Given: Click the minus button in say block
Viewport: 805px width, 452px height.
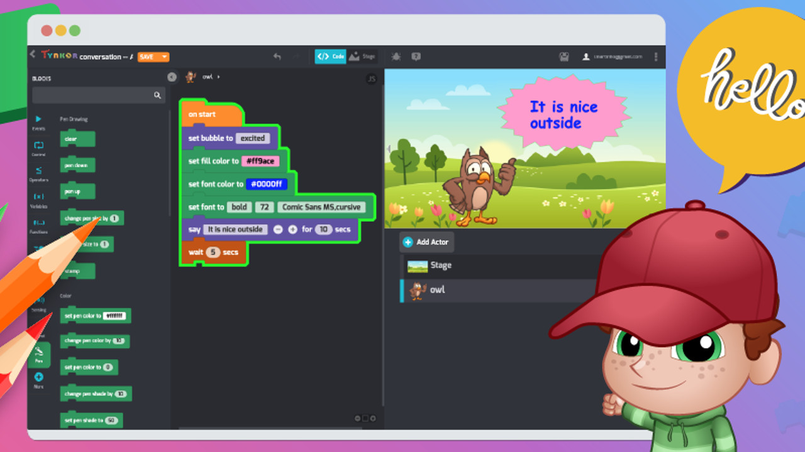Looking at the screenshot, I should point(278,230).
